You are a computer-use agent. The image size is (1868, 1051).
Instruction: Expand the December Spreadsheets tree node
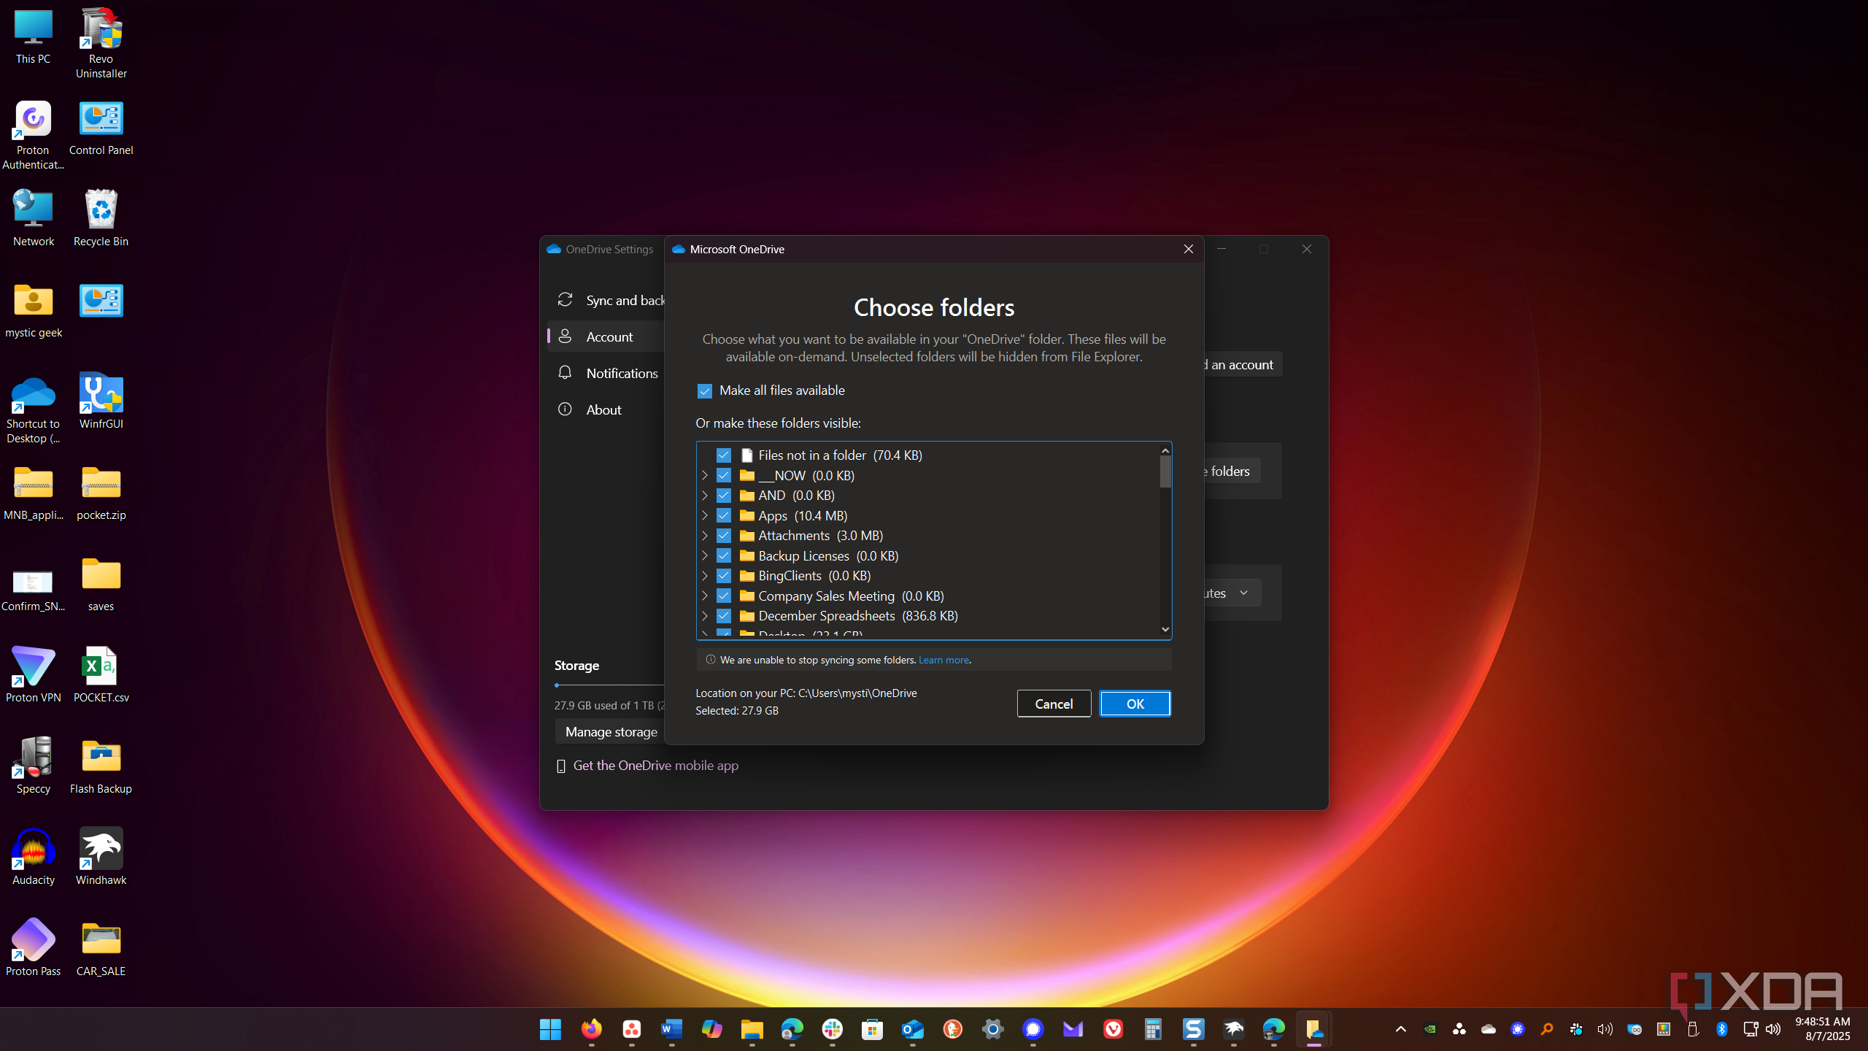705,616
